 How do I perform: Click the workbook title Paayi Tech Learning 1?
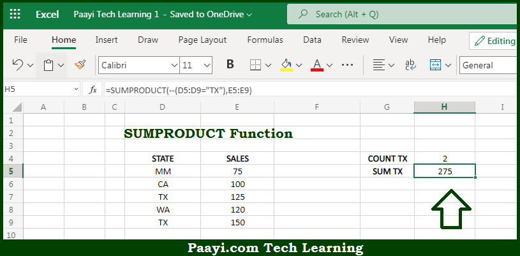(x=116, y=14)
